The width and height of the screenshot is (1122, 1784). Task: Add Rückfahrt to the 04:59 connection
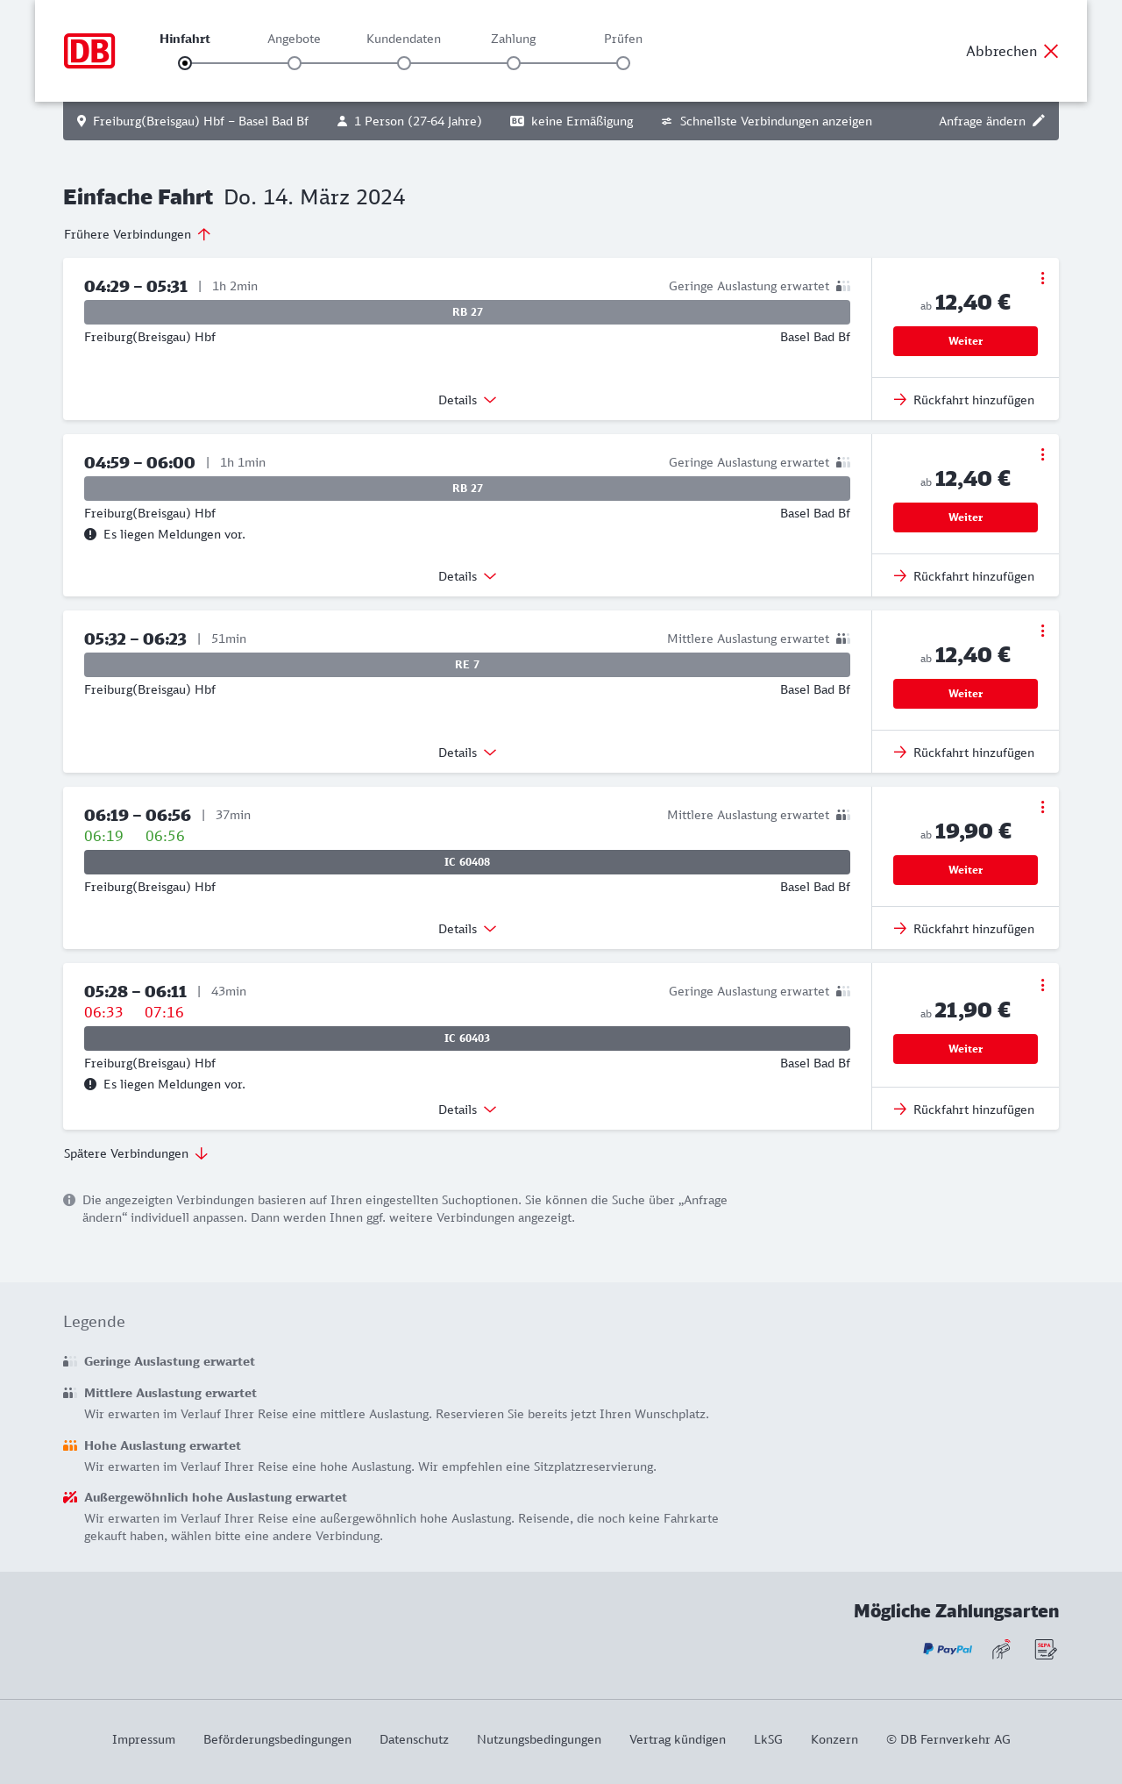coord(964,576)
